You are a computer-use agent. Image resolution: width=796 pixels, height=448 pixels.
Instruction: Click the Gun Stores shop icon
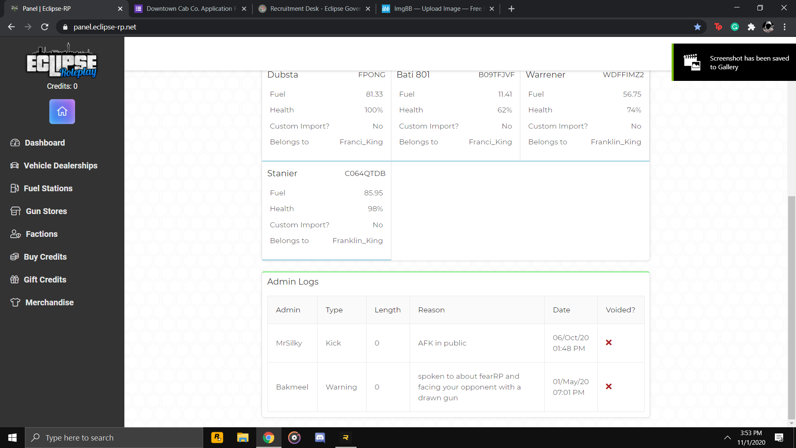[15, 211]
